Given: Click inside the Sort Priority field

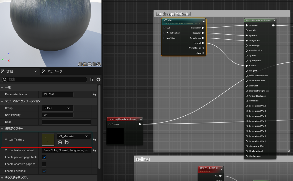Looking at the screenshot, I should click(57, 115).
